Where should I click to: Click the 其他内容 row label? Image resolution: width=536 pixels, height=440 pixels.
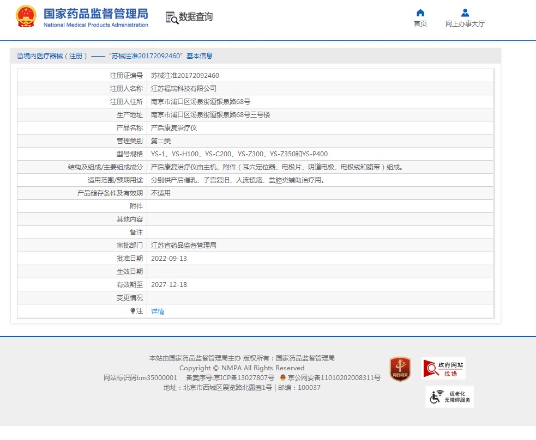click(x=130, y=219)
